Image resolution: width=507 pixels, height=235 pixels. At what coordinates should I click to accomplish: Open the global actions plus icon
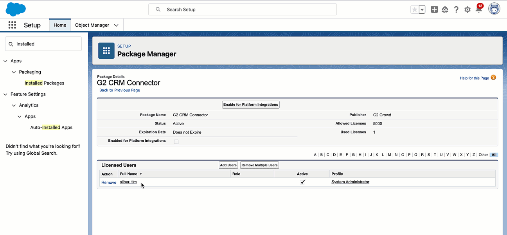pyautogui.click(x=434, y=9)
